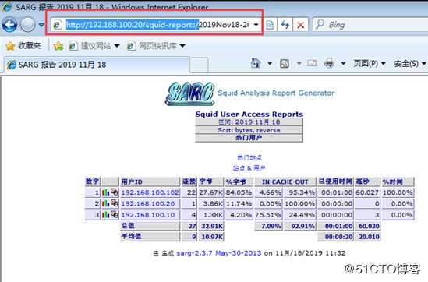Click the SARG logo image

tap(190, 93)
